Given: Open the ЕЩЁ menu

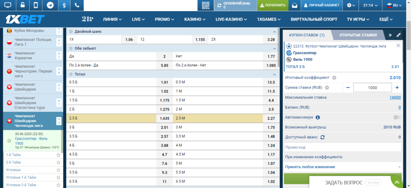Looking at the screenshot, I should click(386, 19).
